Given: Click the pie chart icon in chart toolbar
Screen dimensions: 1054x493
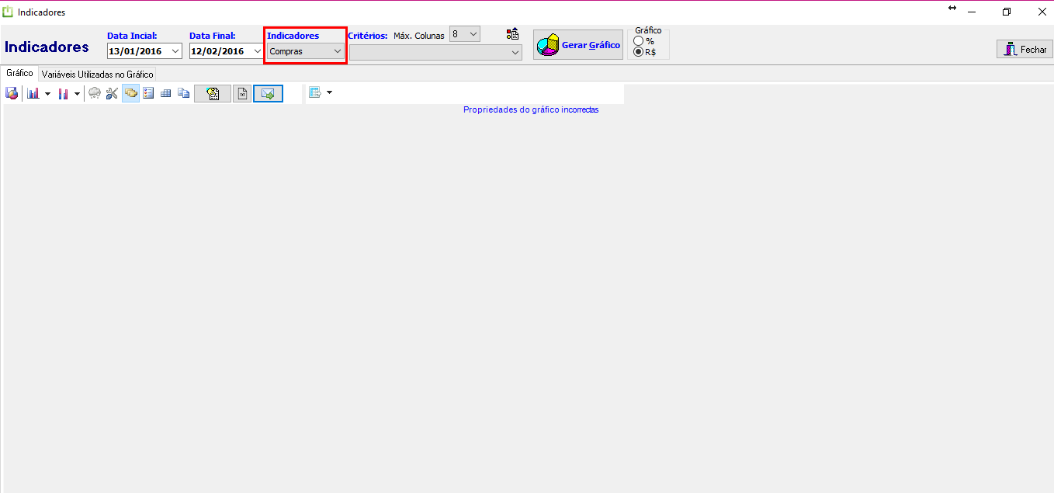Looking at the screenshot, I should 12,94.
